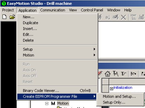Click the house Homing icon in motion toolbar
The height and width of the screenshot is (108, 145).
pyautogui.click(x=108, y=74)
